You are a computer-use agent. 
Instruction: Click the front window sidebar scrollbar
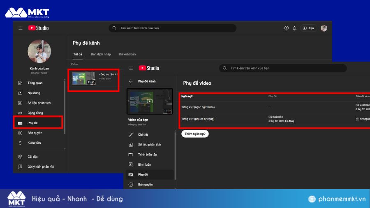[175, 156]
